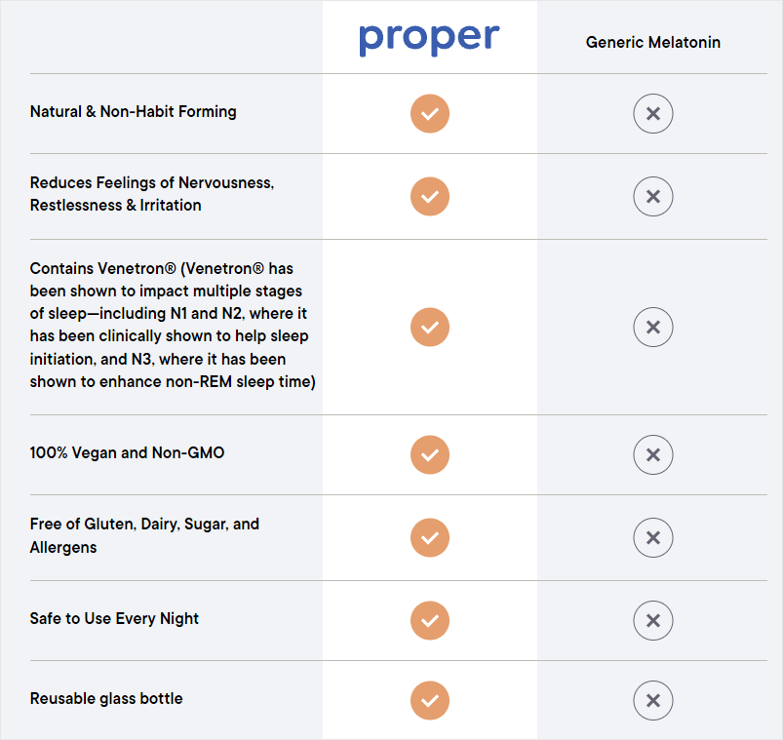Click gray X for Natural & Non-Habit Forming
The width and height of the screenshot is (783, 740).
click(653, 114)
